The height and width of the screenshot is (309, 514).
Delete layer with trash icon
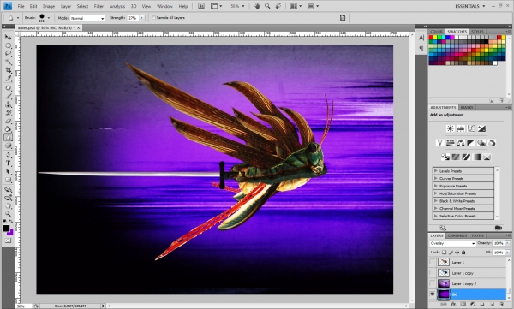click(501, 305)
